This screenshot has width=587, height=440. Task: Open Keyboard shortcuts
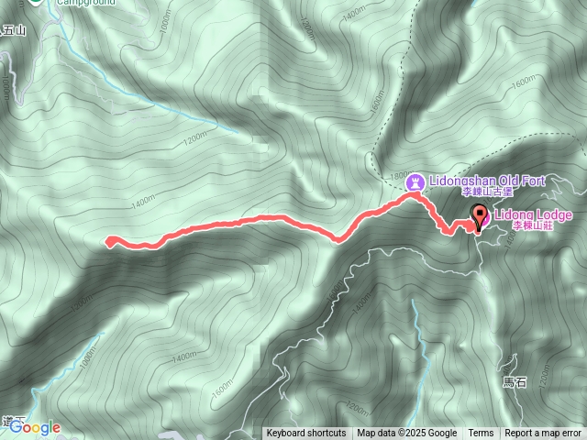click(305, 434)
